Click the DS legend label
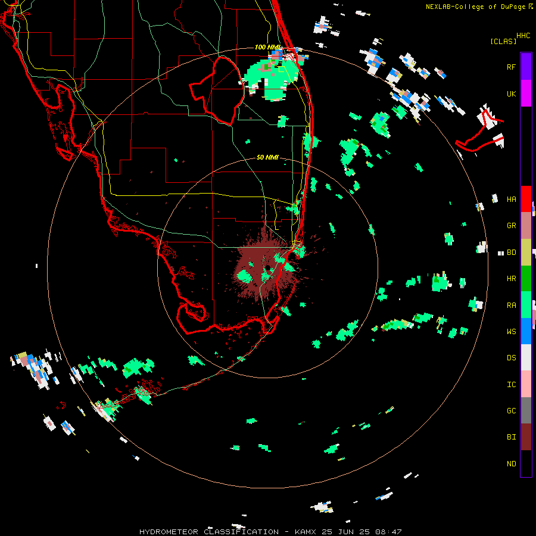 [x=511, y=357]
